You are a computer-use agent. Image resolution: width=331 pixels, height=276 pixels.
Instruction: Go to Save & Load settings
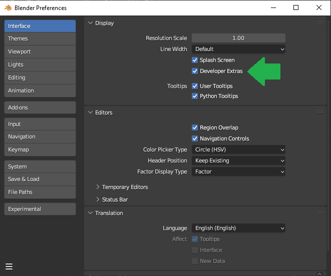(40, 179)
